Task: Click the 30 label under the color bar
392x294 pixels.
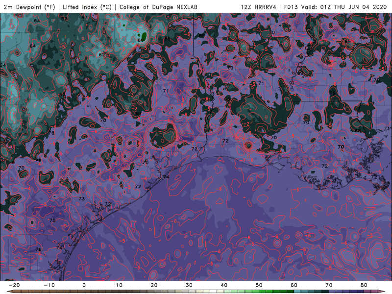Action: 189,285
